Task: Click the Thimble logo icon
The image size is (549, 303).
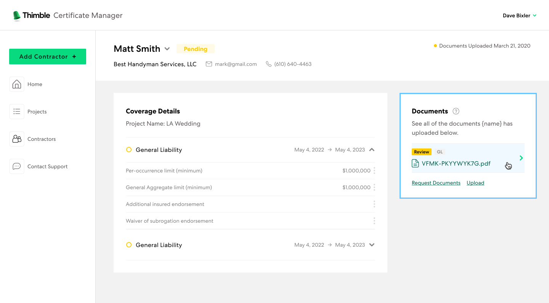Action: 17,16
